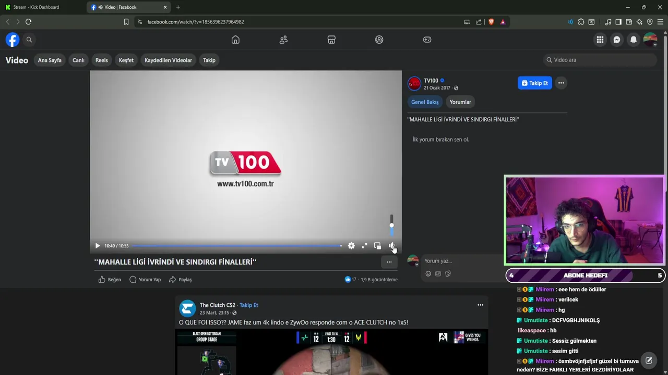The width and height of the screenshot is (668, 375).
Task: Open the video in picture-in-picture mini player
Action: click(x=377, y=246)
